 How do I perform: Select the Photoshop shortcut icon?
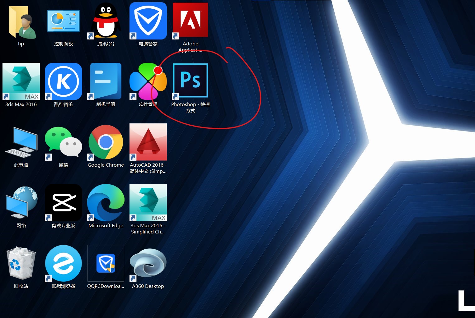point(190,81)
